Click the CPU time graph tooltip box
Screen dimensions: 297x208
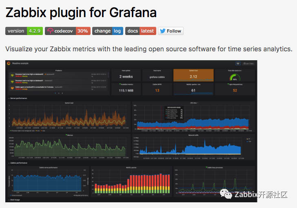click(x=174, y=113)
